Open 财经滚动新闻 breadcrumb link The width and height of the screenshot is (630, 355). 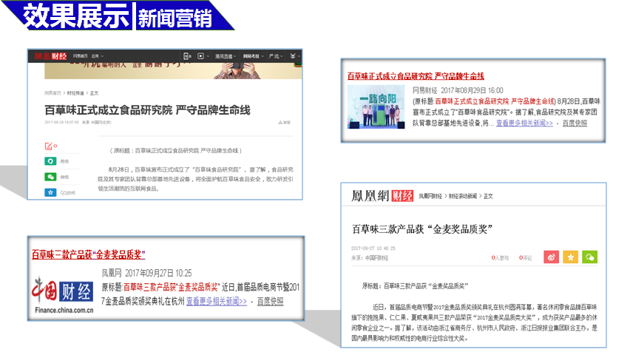coord(462,196)
